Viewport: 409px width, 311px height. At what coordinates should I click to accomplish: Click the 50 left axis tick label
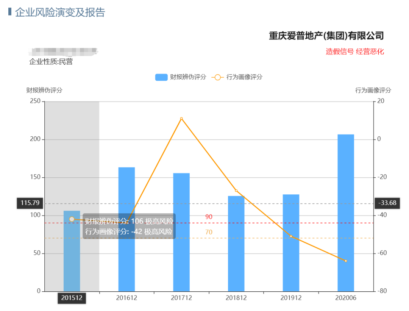click(37, 253)
